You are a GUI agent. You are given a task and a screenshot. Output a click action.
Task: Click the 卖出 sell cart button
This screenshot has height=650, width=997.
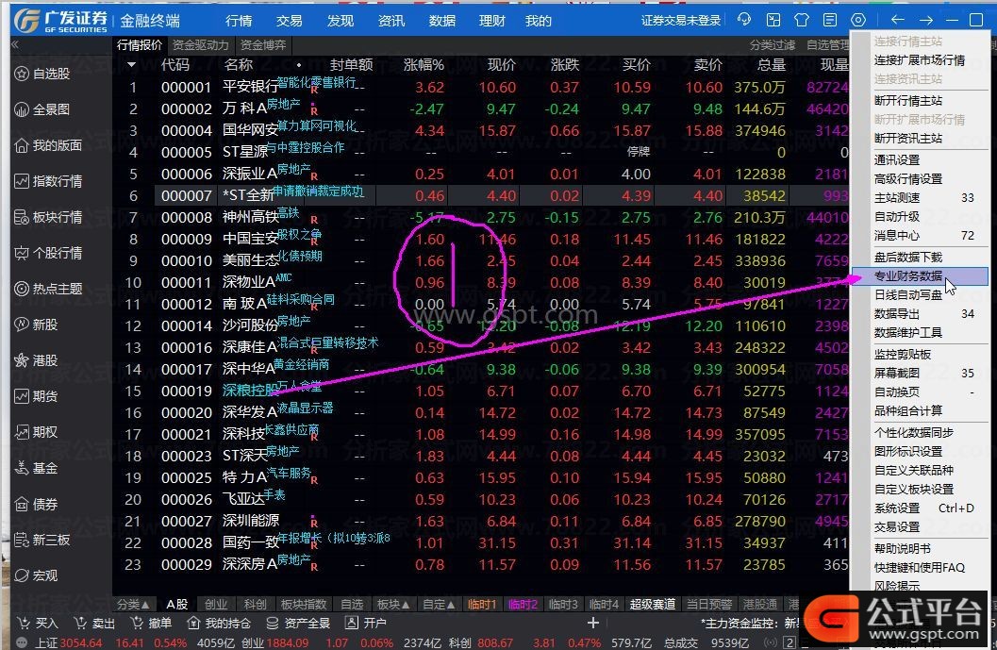point(94,624)
